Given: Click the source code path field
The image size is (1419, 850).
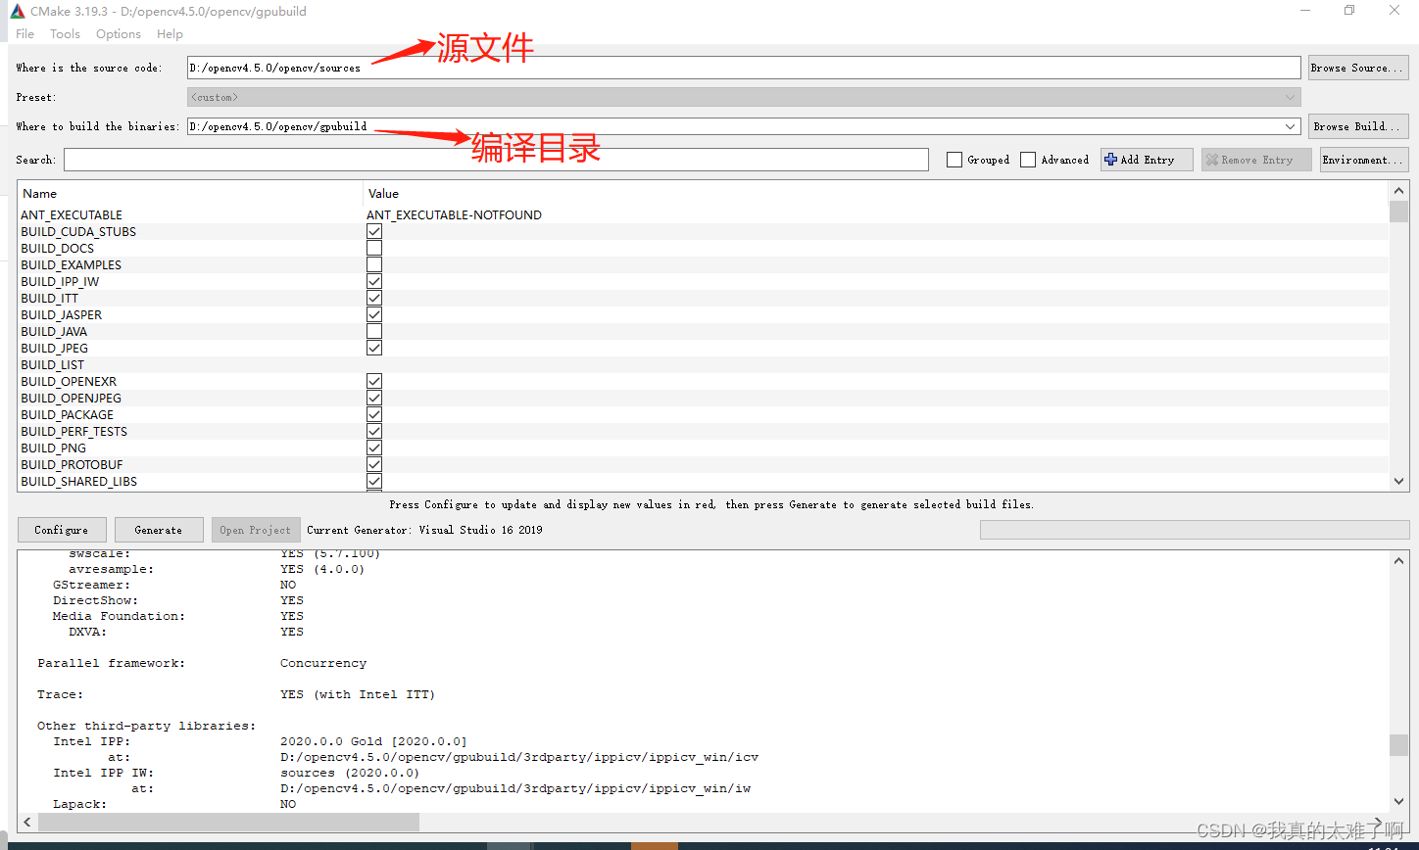Looking at the screenshot, I should click(x=744, y=68).
